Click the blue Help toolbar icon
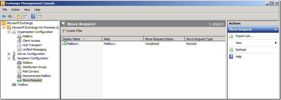This screenshot has width=281, height=100. pyautogui.click(x=33, y=16)
